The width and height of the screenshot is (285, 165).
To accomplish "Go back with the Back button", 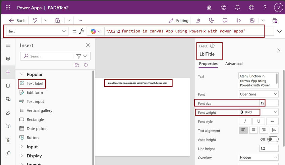I will pos(17,21).
